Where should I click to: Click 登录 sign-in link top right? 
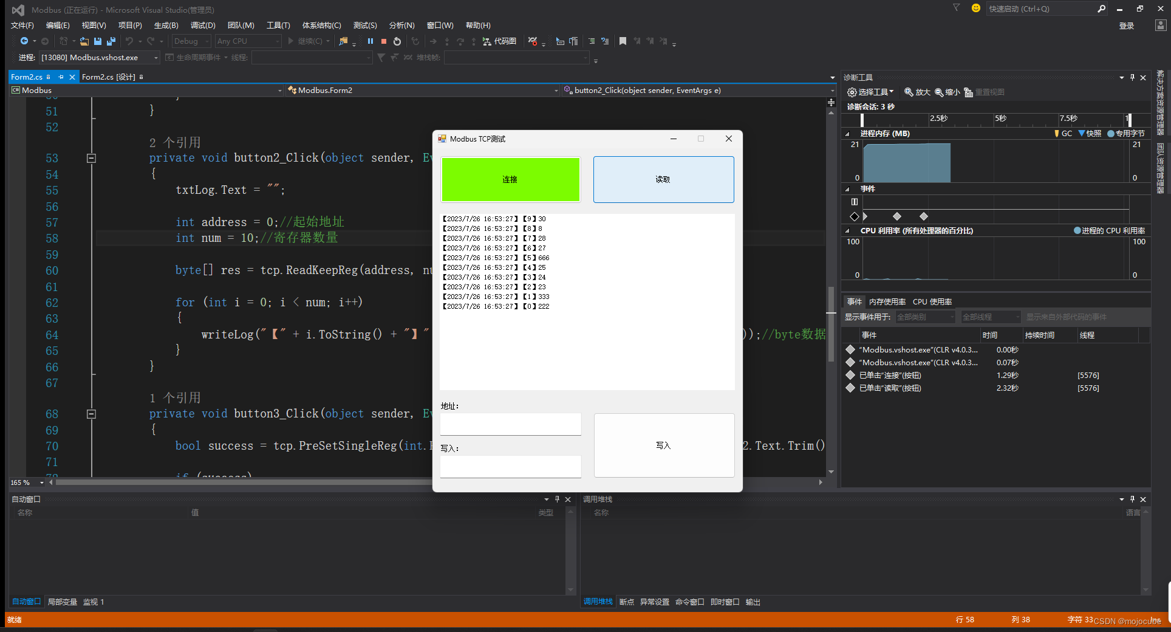pyautogui.click(x=1127, y=26)
